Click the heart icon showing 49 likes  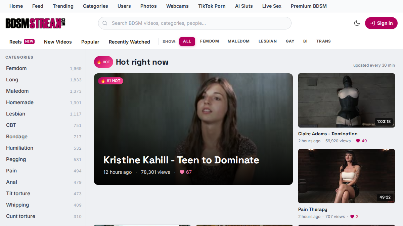tap(358, 141)
